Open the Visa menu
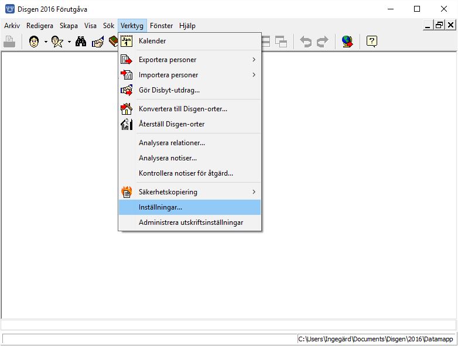Viewport: 458px width, 346px height. tap(90, 26)
